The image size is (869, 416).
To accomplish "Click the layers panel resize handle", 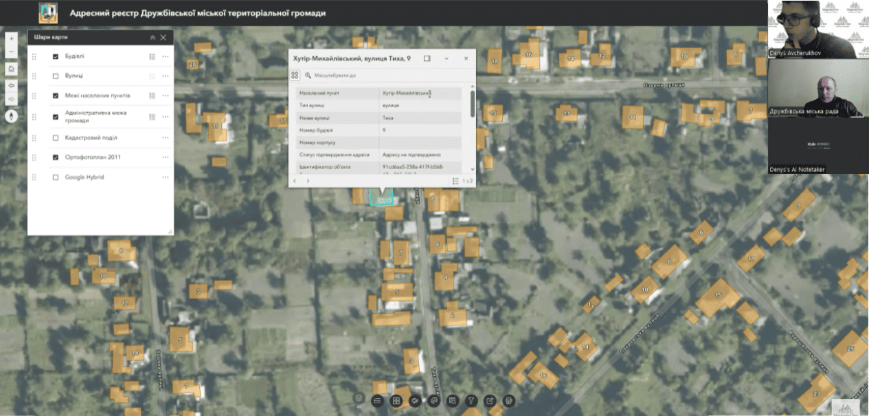I will (170, 232).
